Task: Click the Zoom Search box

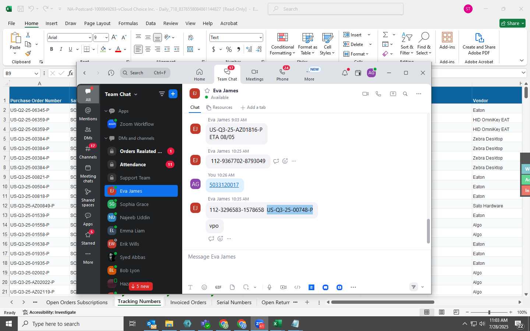Action: 145,73
